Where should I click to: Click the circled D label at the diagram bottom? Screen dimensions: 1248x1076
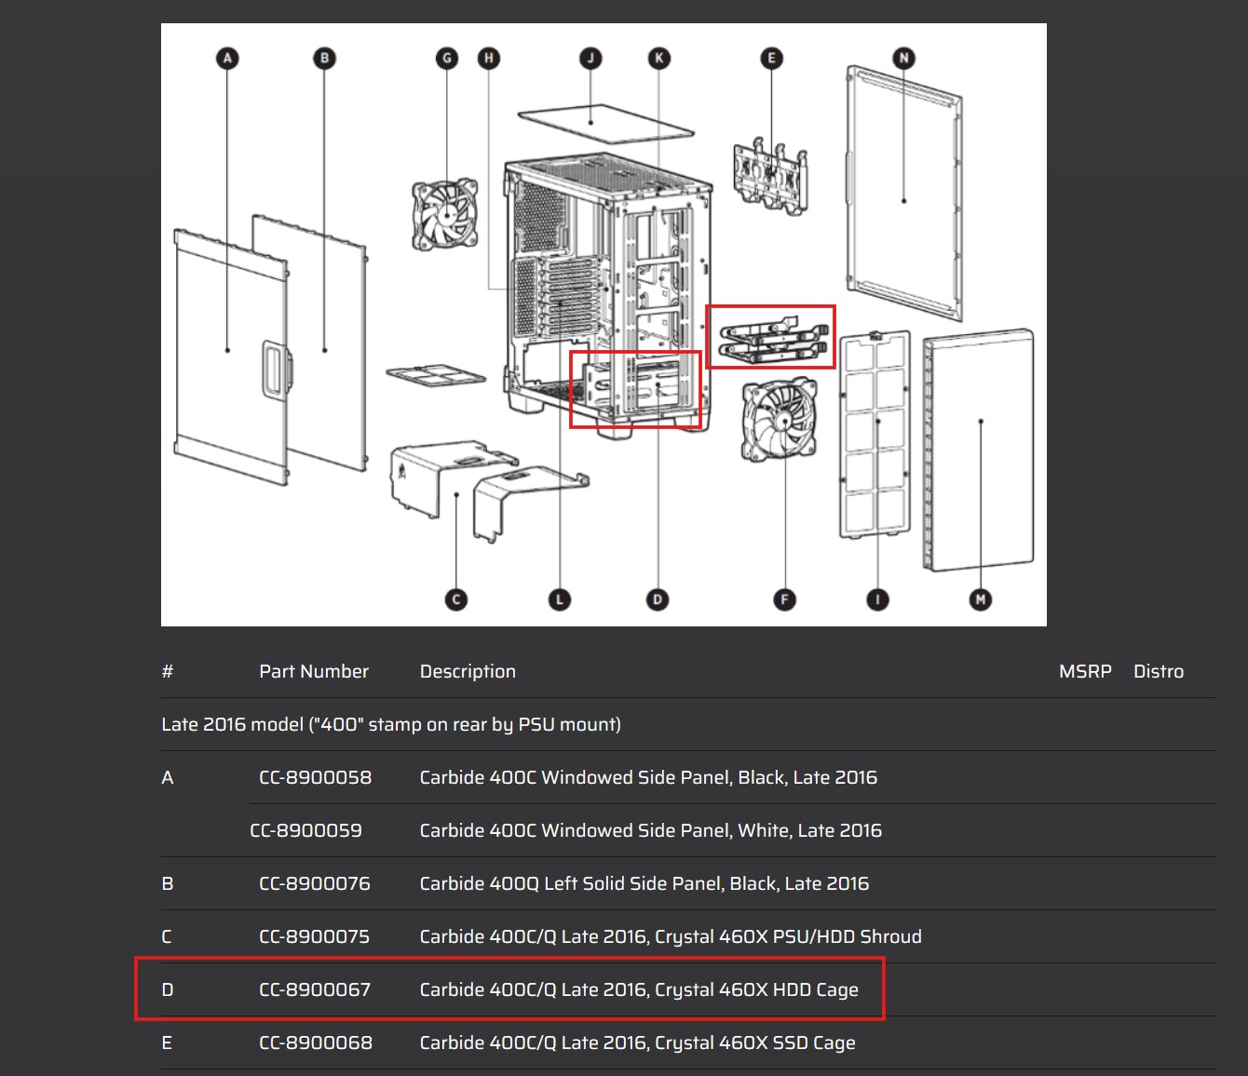pyautogui.click(x=658, y=599)
